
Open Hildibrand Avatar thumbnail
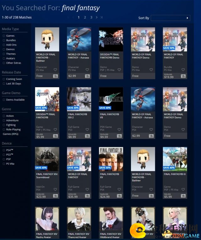pyautogui.click(x=111, y=219)
